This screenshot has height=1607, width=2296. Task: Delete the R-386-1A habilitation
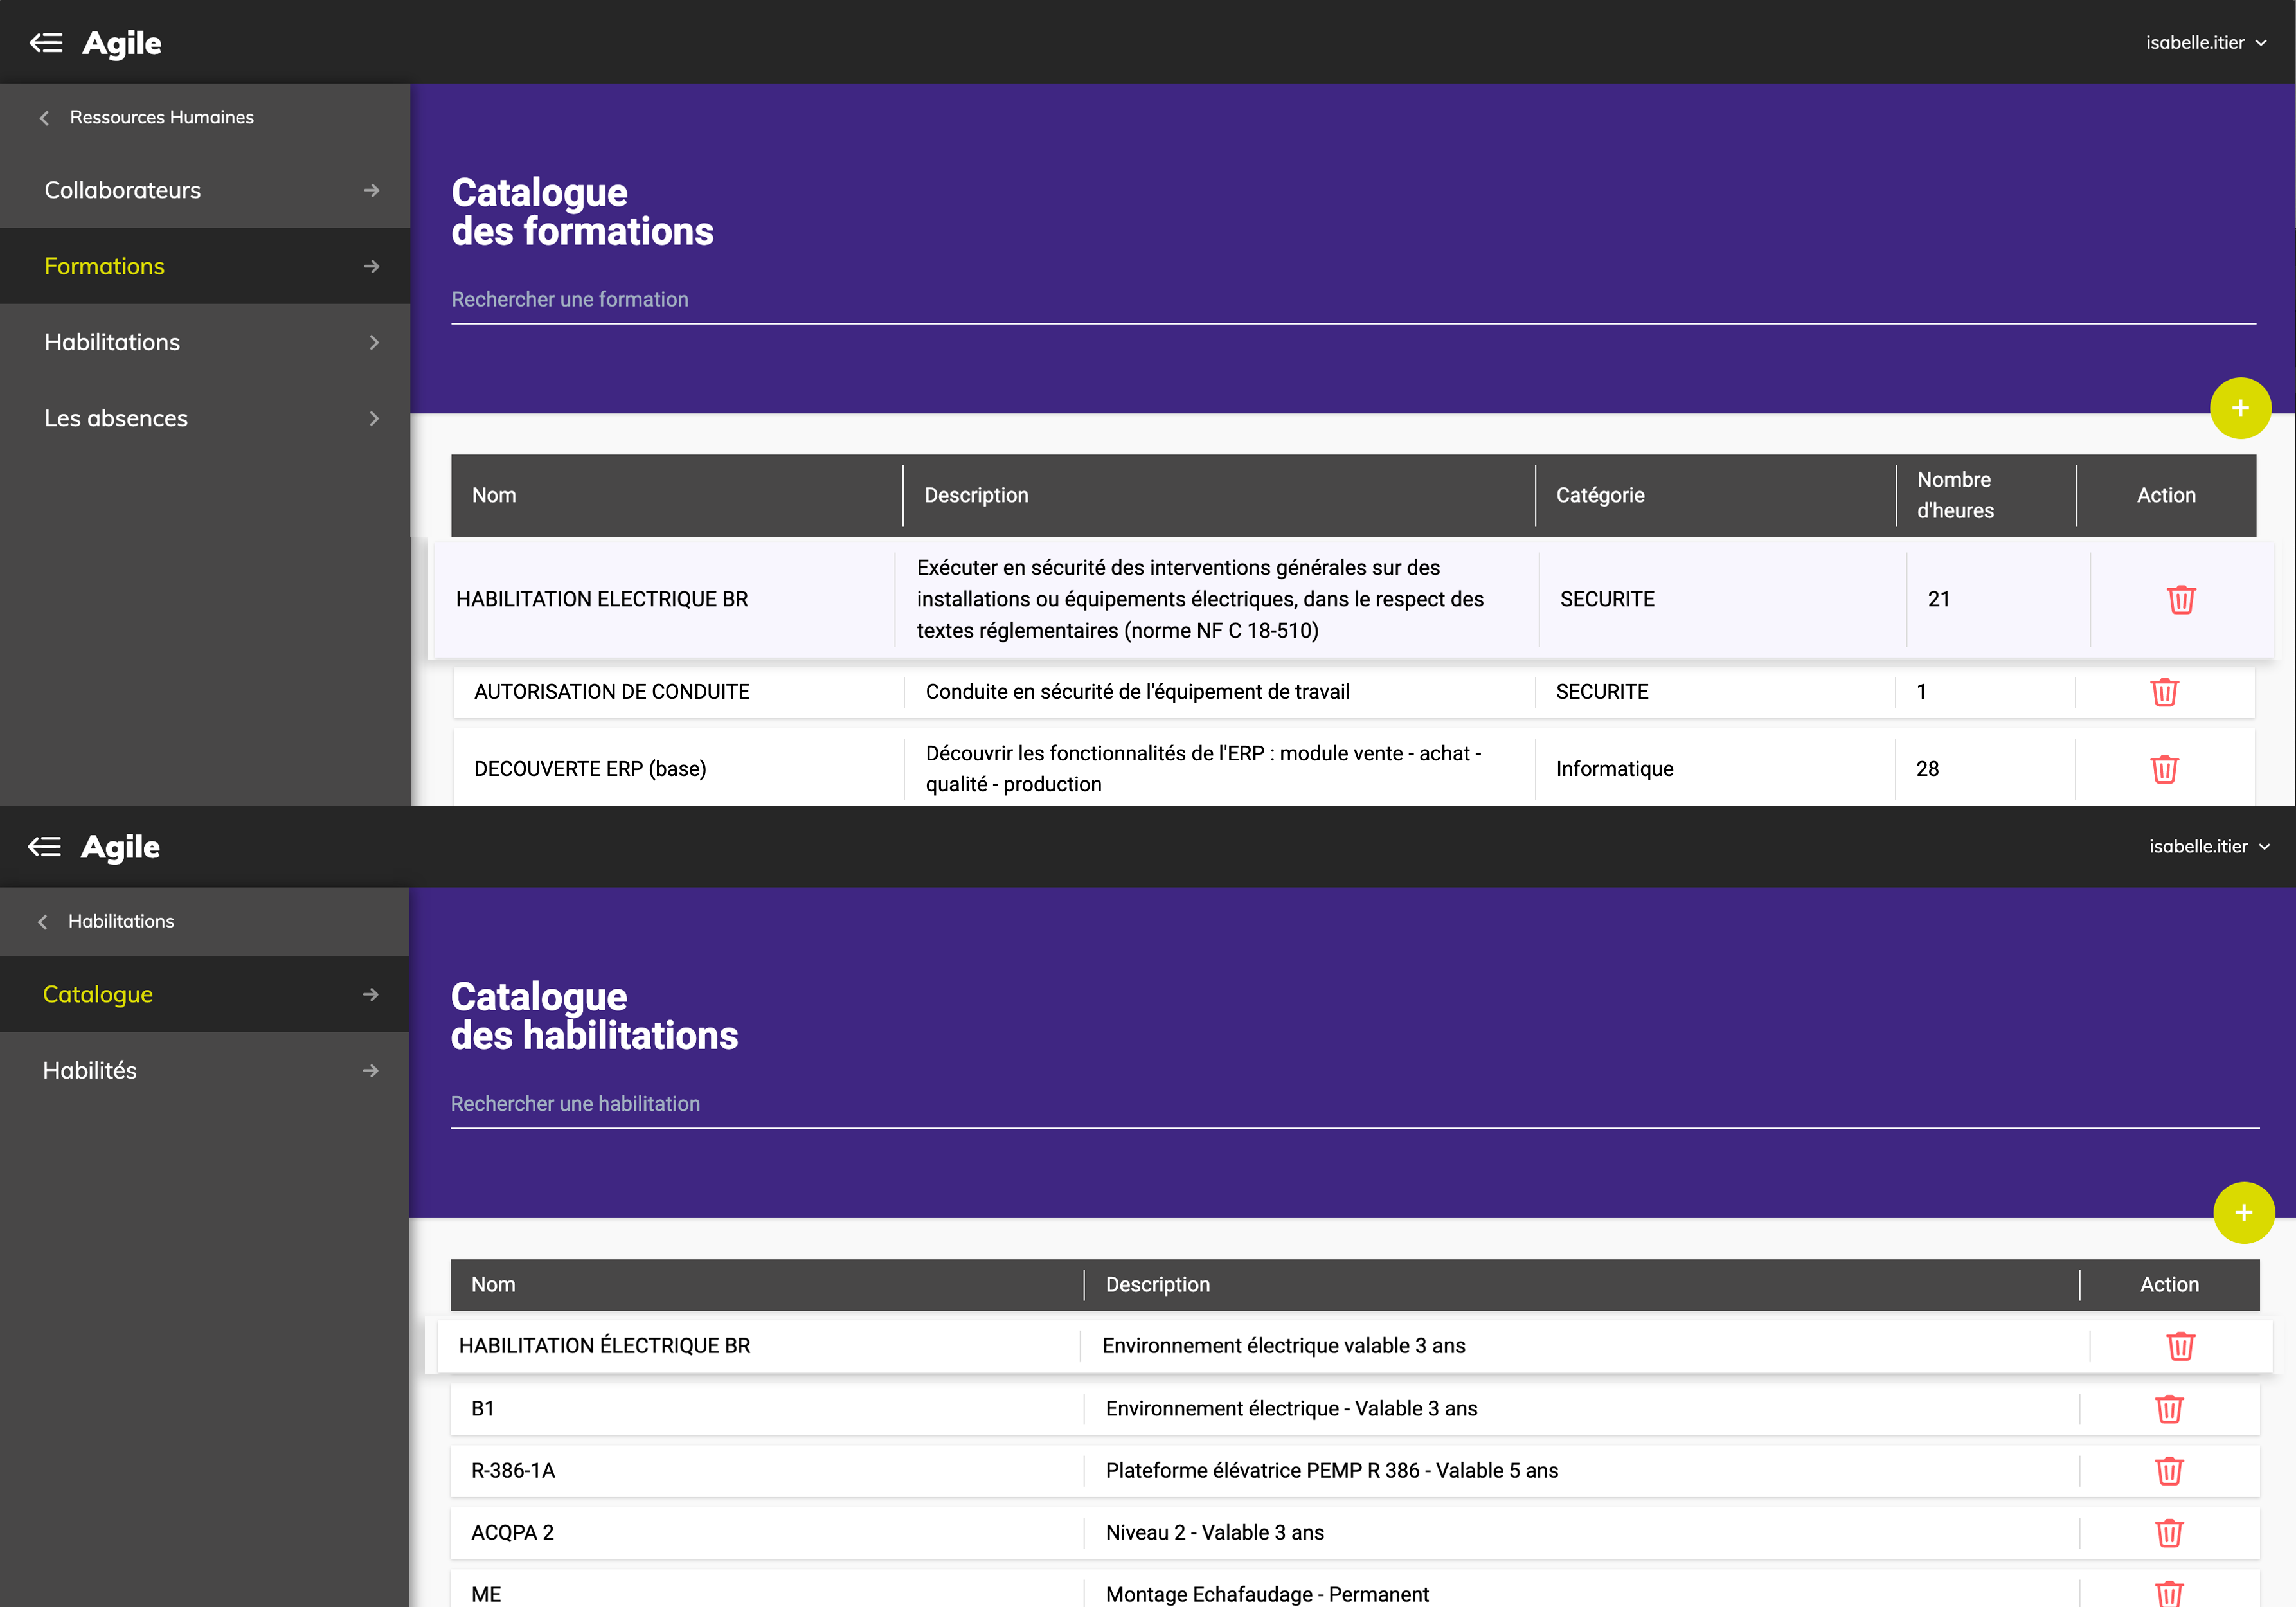tap(2168, 1471)
